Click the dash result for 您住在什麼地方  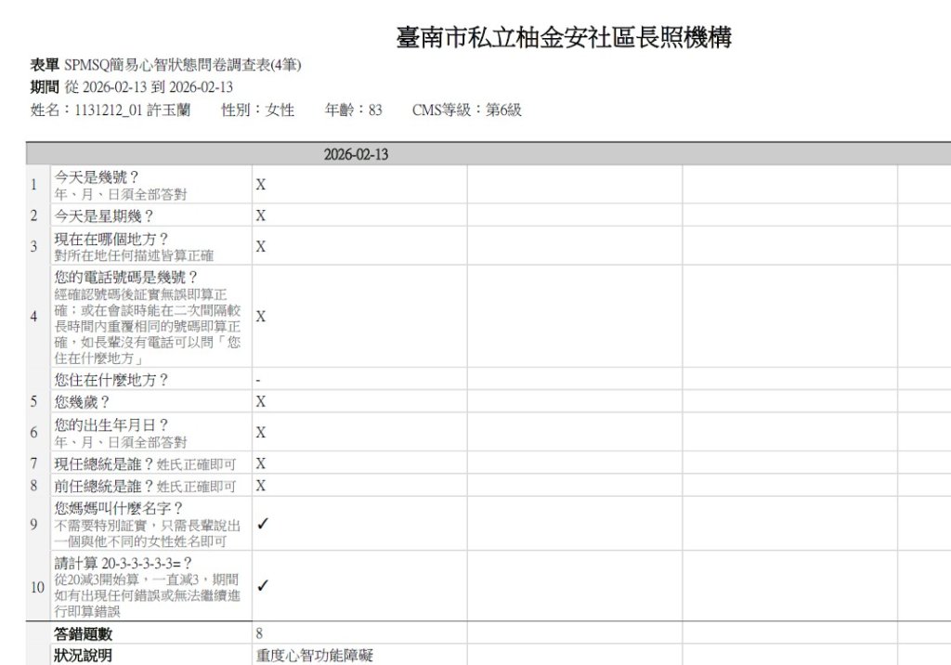[258, 380]
